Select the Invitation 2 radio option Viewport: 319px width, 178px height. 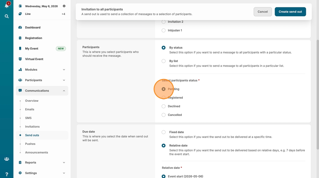[163, 22]
